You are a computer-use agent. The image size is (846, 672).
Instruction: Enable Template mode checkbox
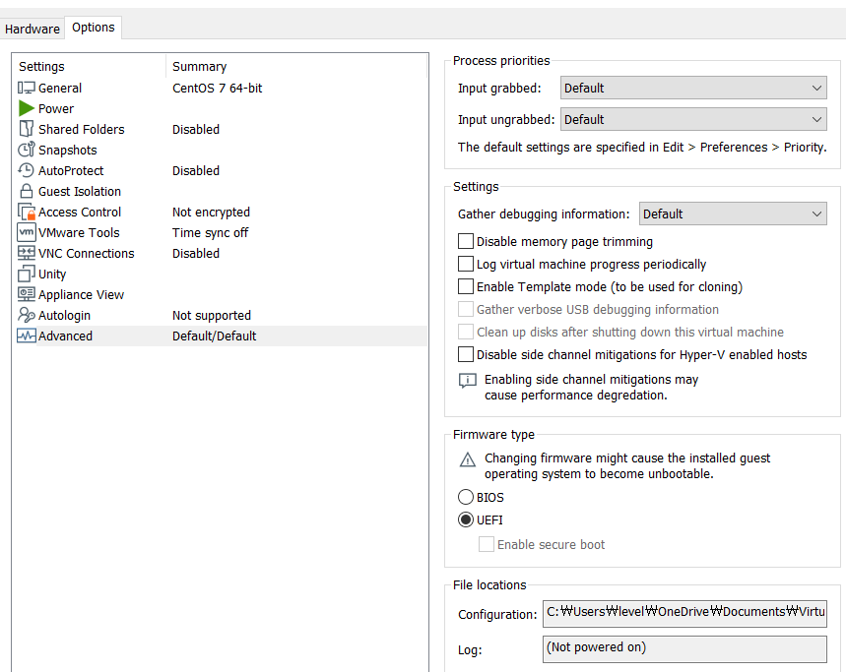466,286
